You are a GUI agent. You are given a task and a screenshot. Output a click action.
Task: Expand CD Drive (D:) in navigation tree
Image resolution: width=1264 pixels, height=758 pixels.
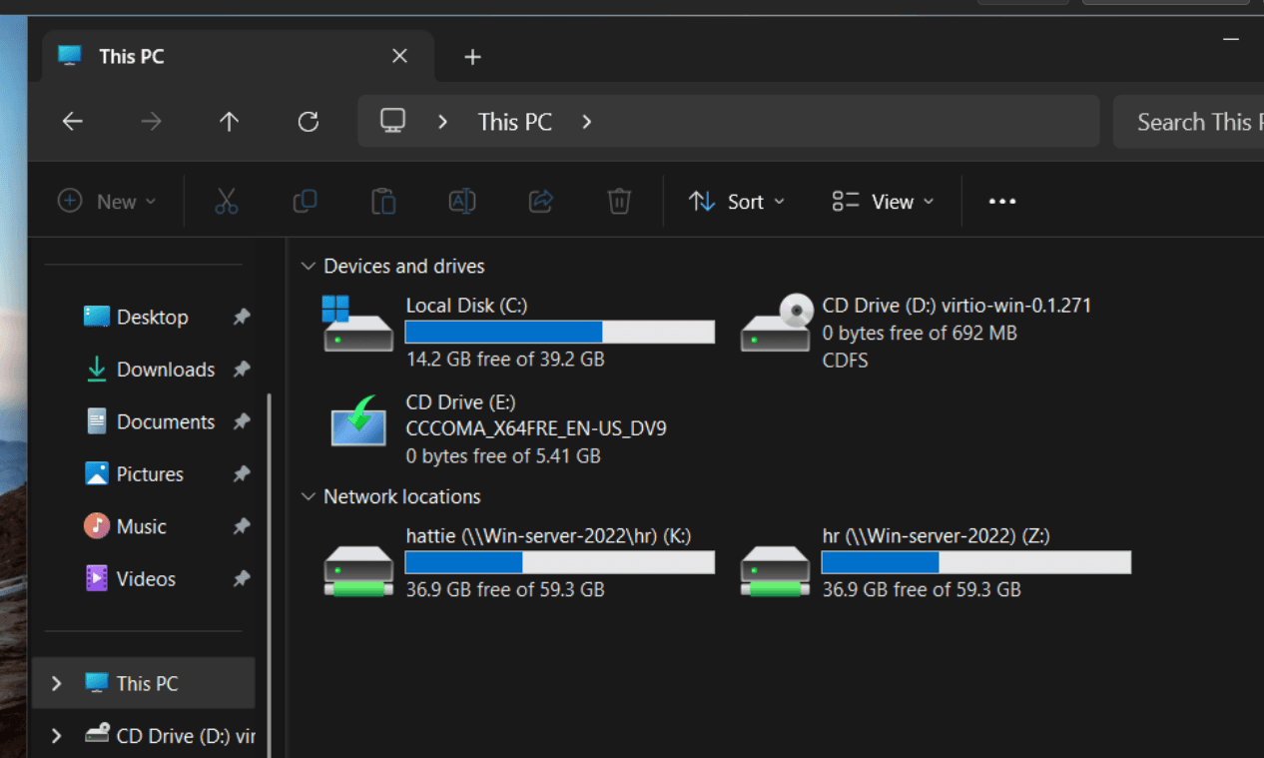point(57,736)
